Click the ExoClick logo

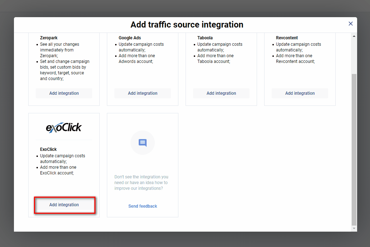click(x=64, y=128)
